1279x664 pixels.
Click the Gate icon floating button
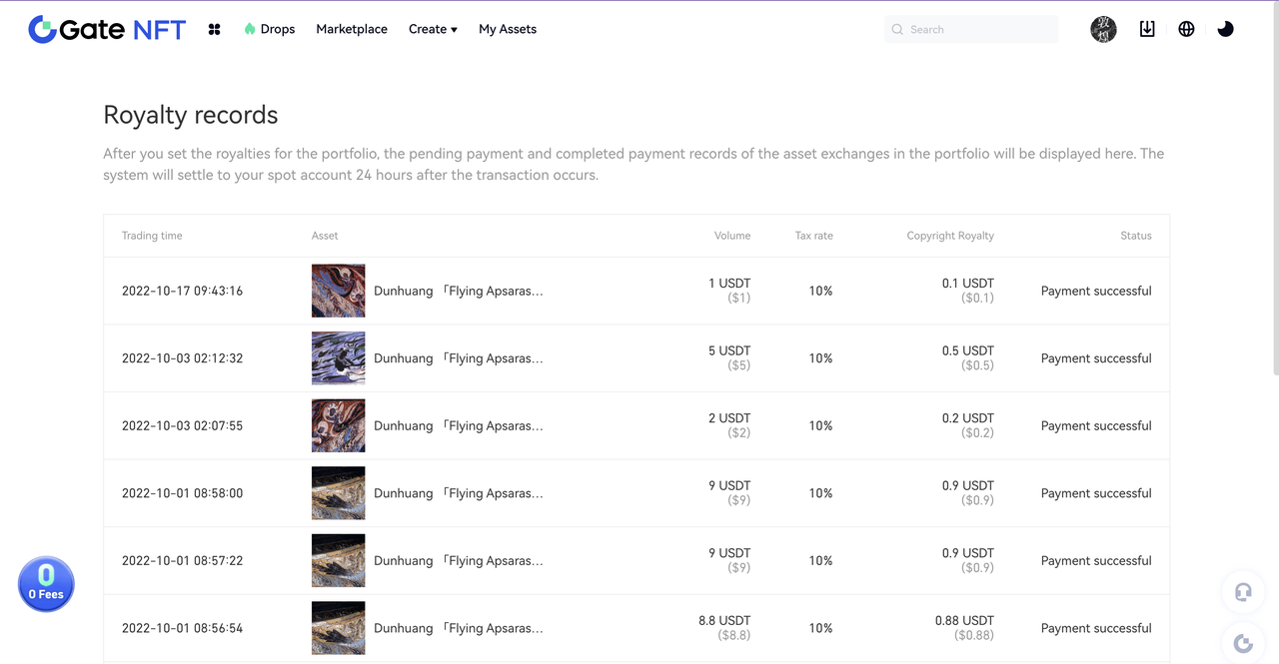pyautogui.click(x=1243, y=643)
